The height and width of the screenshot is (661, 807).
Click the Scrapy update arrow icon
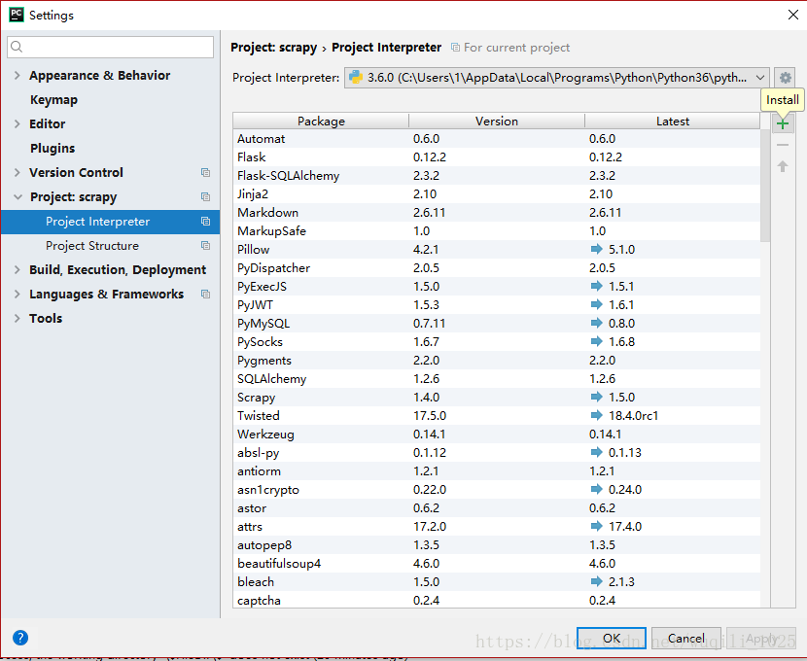pos(597,397)
